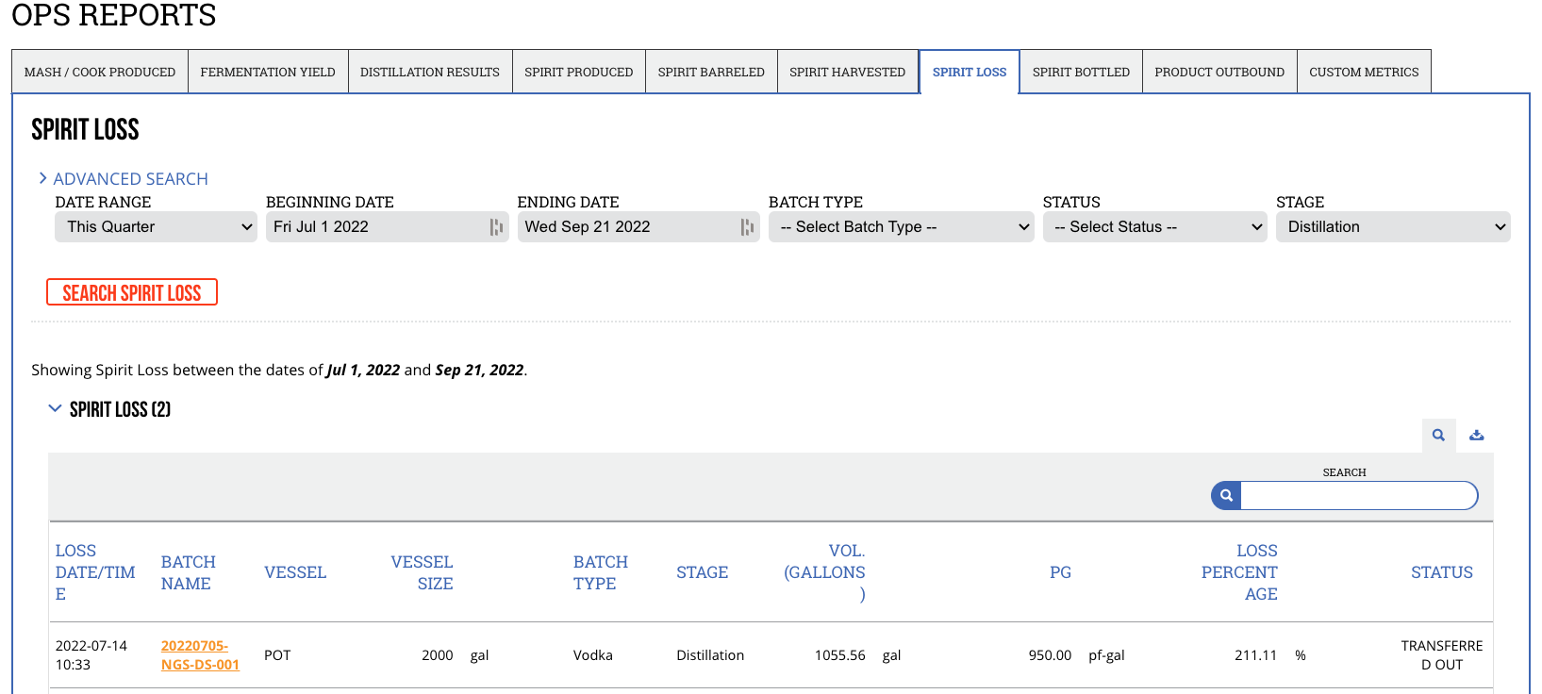
Task: Open the Spirit Produced tab
Action: coord(579,72)
